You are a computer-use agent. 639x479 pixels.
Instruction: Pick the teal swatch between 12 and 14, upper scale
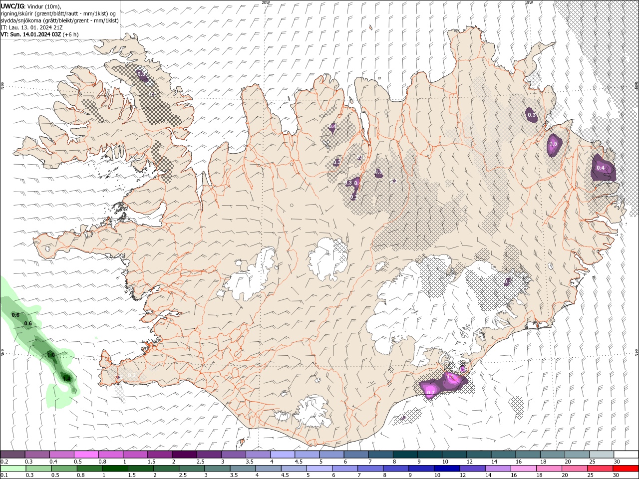coord(479,455)
